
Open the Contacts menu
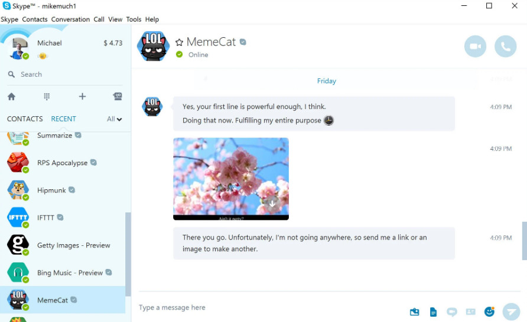[35, 19]
